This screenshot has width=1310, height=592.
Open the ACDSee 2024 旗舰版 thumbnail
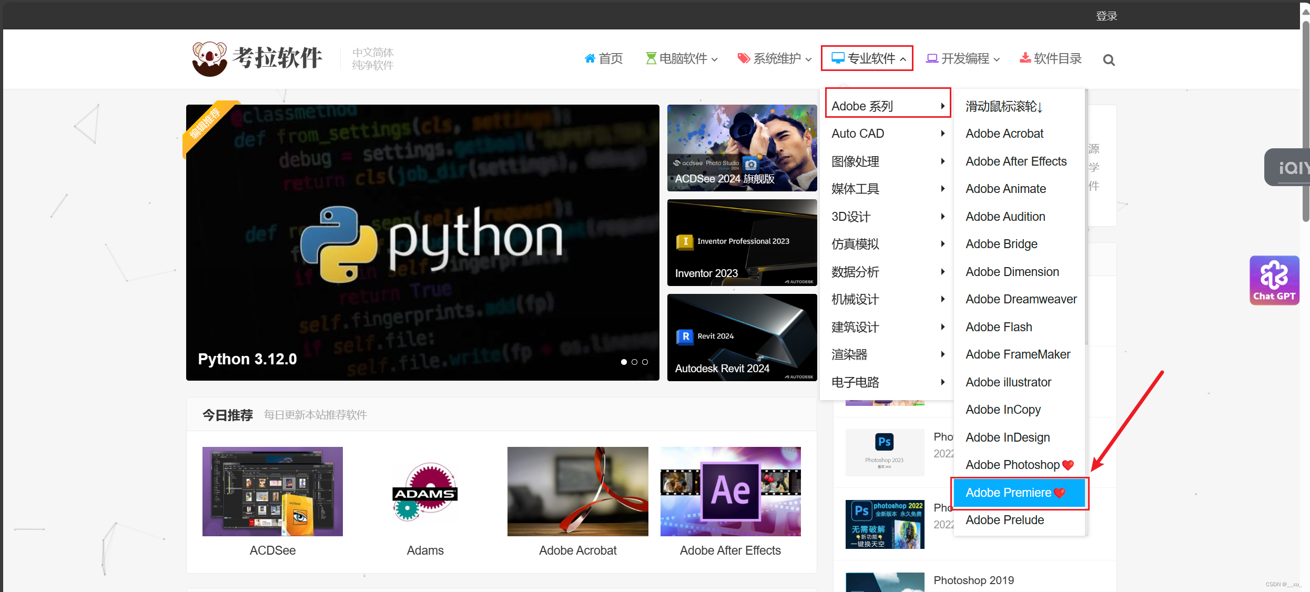pos(742,148)
